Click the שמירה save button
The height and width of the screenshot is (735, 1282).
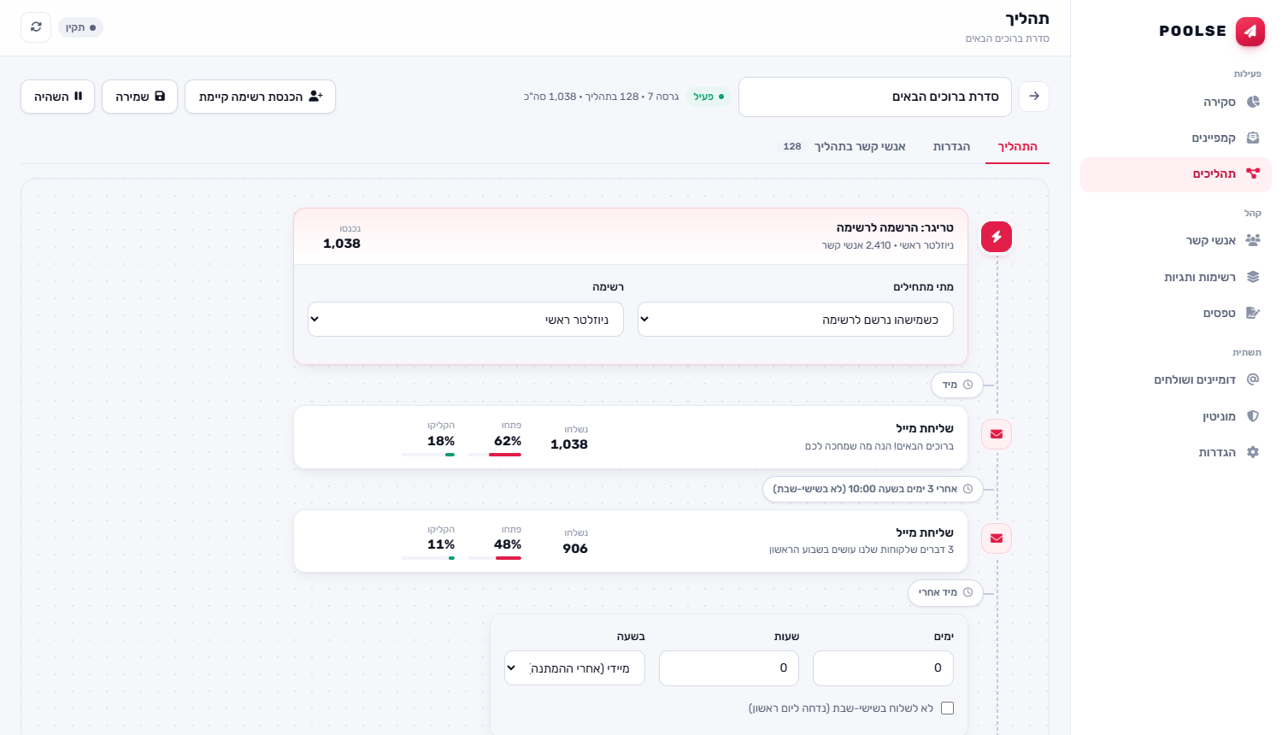139,97
